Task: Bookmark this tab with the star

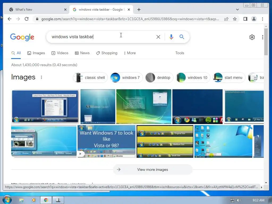Action: [235, 19]
